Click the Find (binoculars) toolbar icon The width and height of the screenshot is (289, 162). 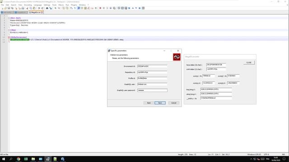pyautogui.click(x=47, y=8)
